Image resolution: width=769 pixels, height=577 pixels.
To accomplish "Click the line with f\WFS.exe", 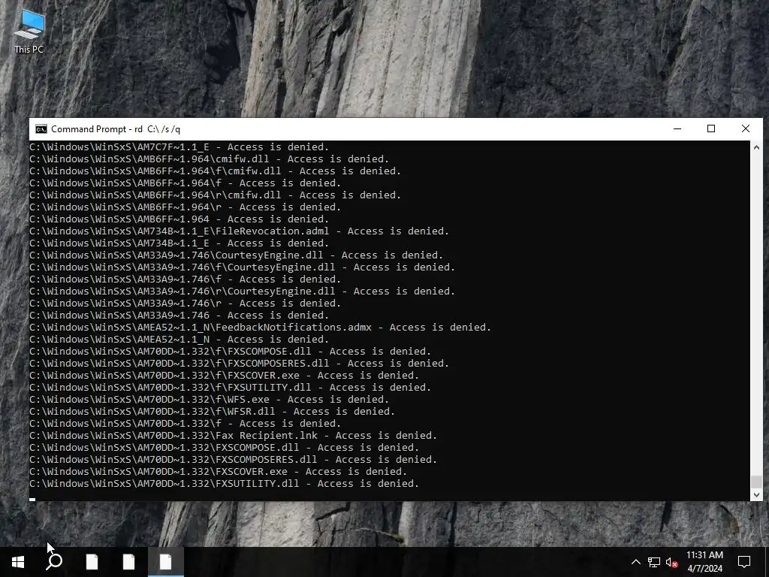I will 209,400.
